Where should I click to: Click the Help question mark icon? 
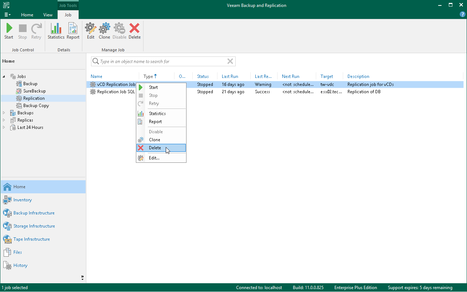pyautogui.click(x=462, y=14)
